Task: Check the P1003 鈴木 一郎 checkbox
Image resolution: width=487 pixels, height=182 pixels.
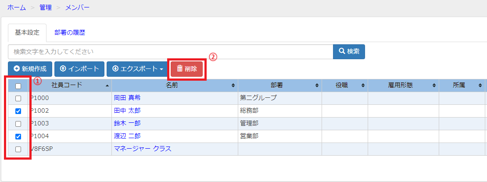Action: pyautogui.click(x=18, y=124)
